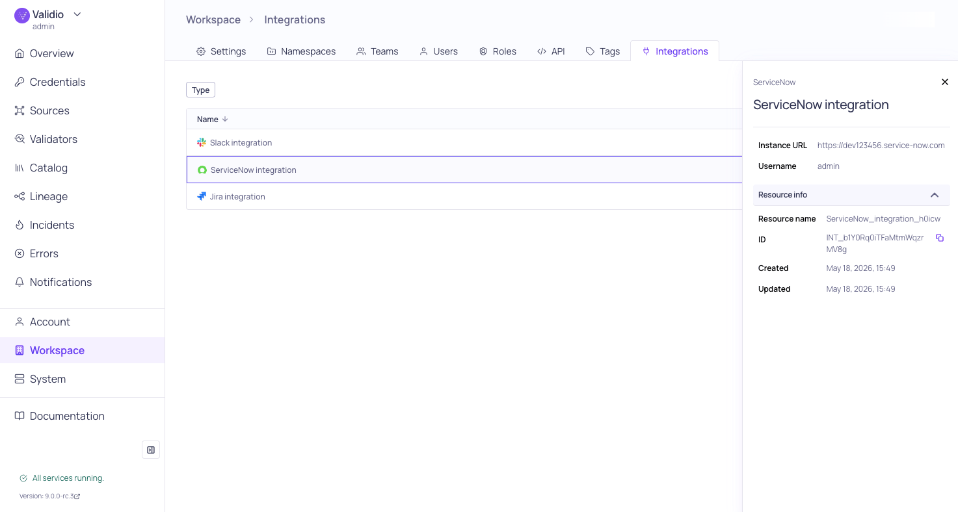Switch to the API tab
This screenshot has width=958, height=512.
[x=551, y=51]
